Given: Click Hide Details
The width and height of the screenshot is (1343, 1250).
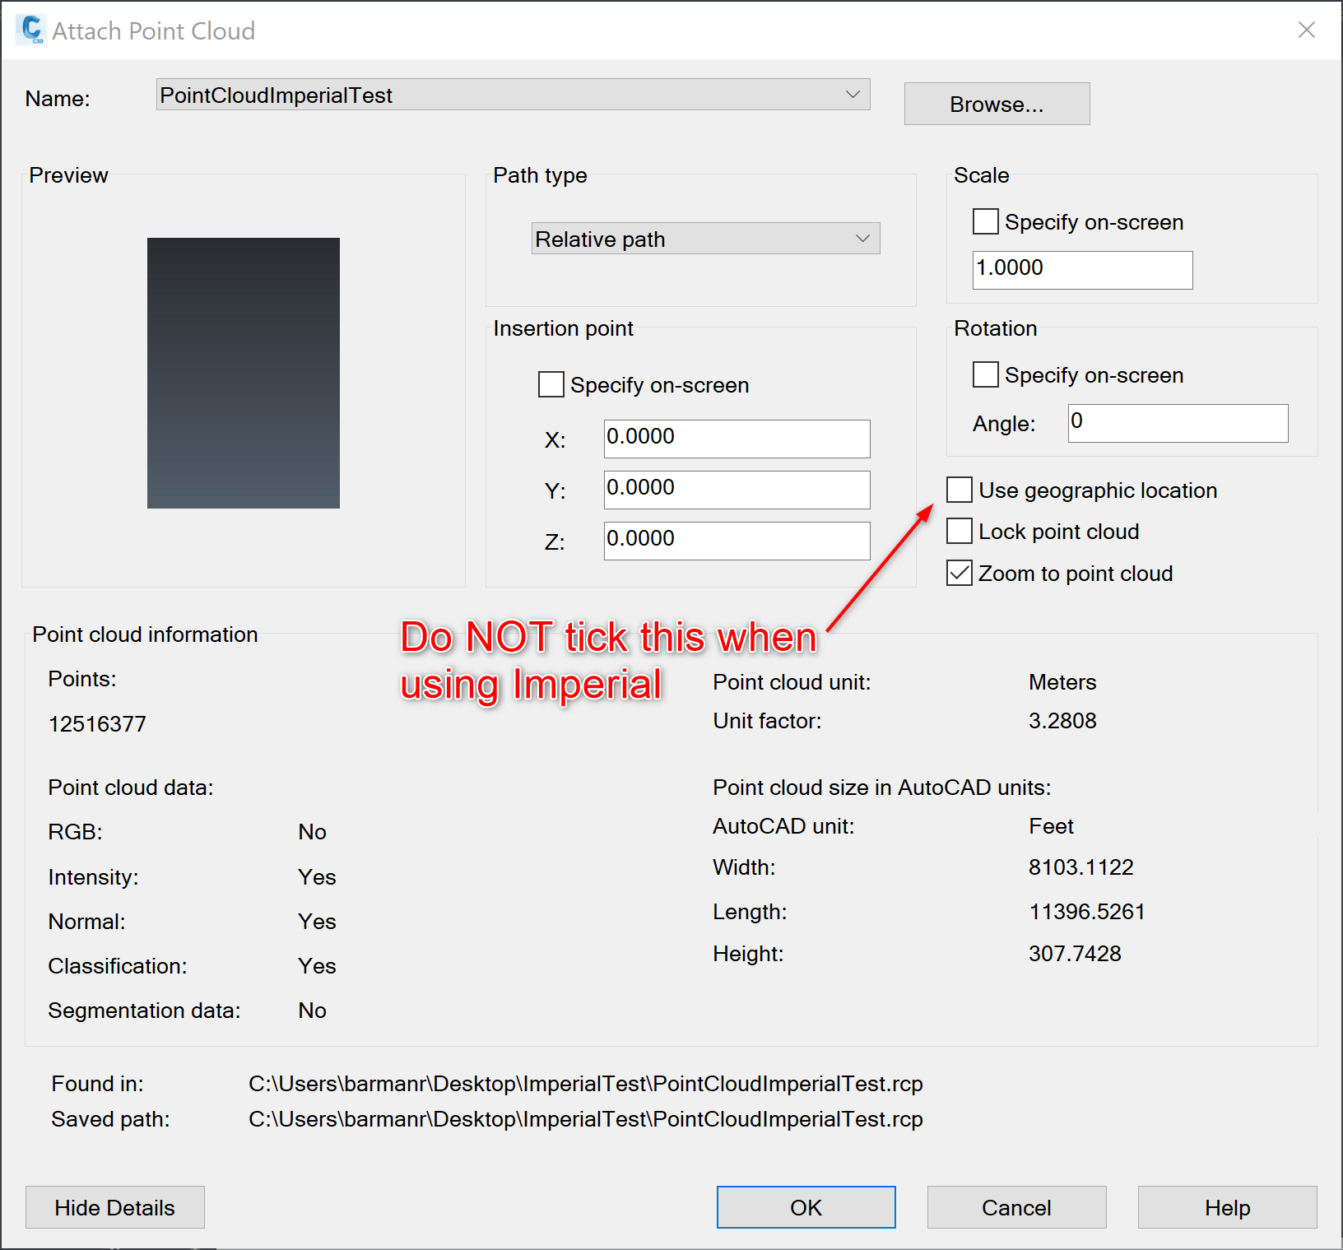Looking at the screenshot, I should pos(114,1207).
